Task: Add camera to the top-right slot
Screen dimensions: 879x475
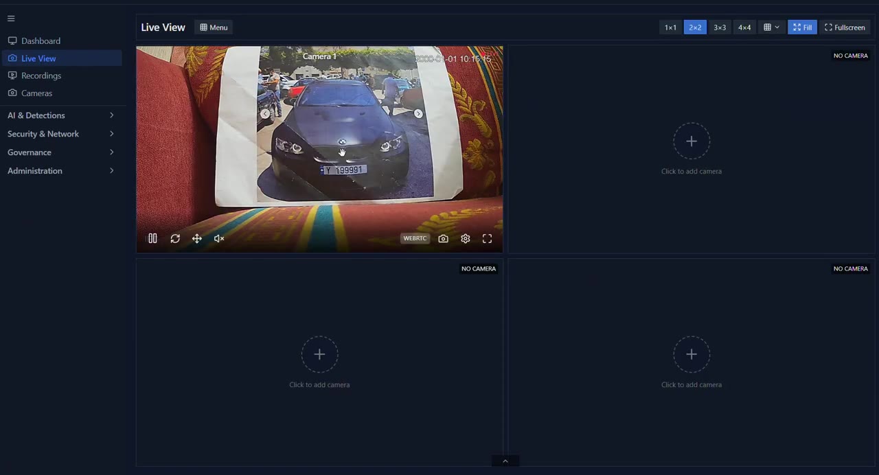Action: (692, 141)
